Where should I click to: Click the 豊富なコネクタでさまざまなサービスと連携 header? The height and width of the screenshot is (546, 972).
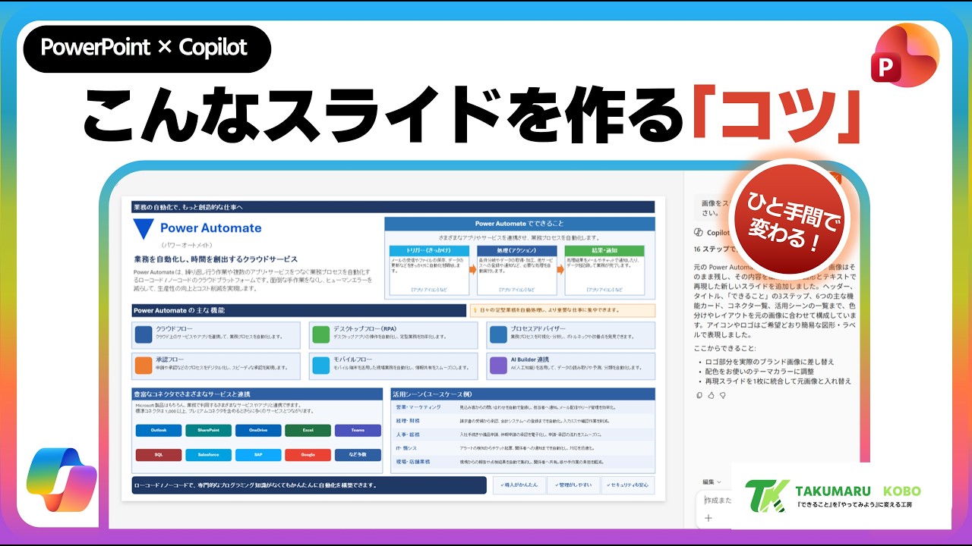(x=257, y=394)
